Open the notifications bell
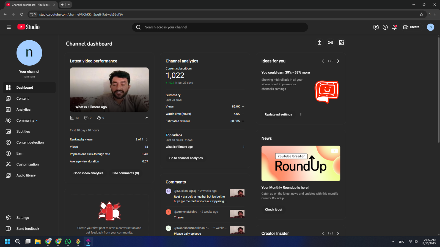This screenshot has height=247, width=440. [394, 27]
